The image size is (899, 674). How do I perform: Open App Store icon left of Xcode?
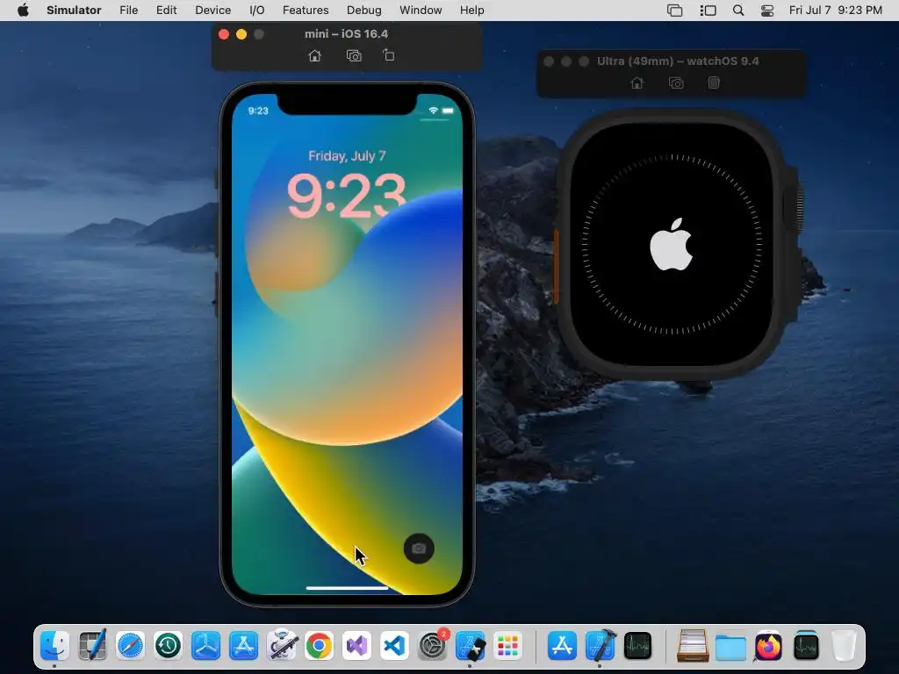pos(563,646)
